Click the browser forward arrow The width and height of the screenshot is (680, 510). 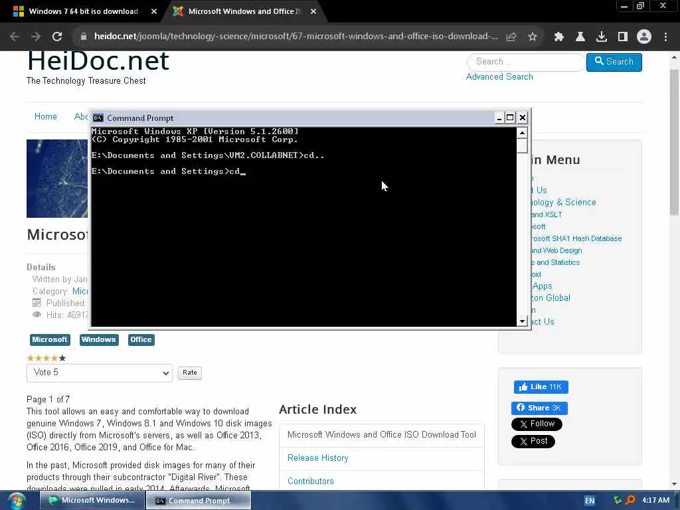point(36,37)
